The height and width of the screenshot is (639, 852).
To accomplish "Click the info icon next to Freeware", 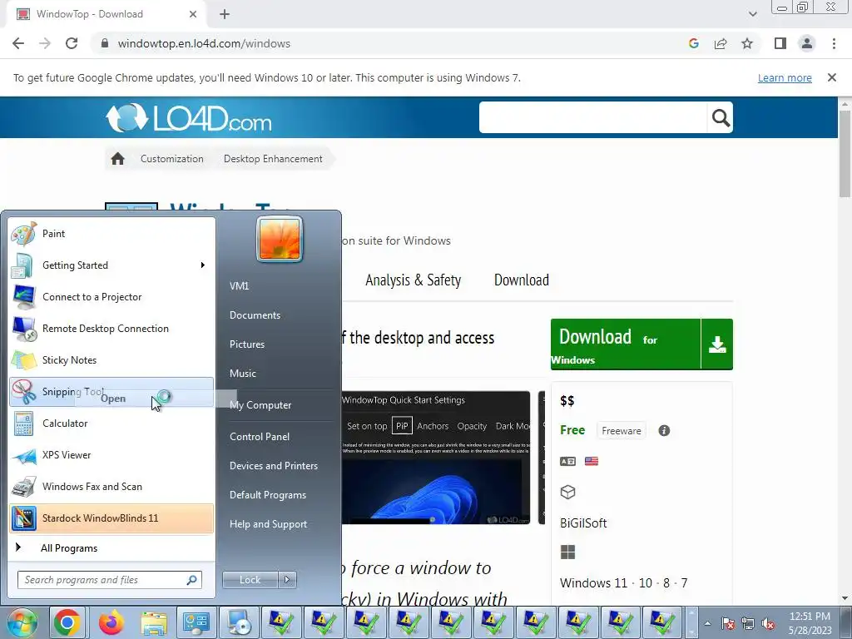I will (664, 431).
